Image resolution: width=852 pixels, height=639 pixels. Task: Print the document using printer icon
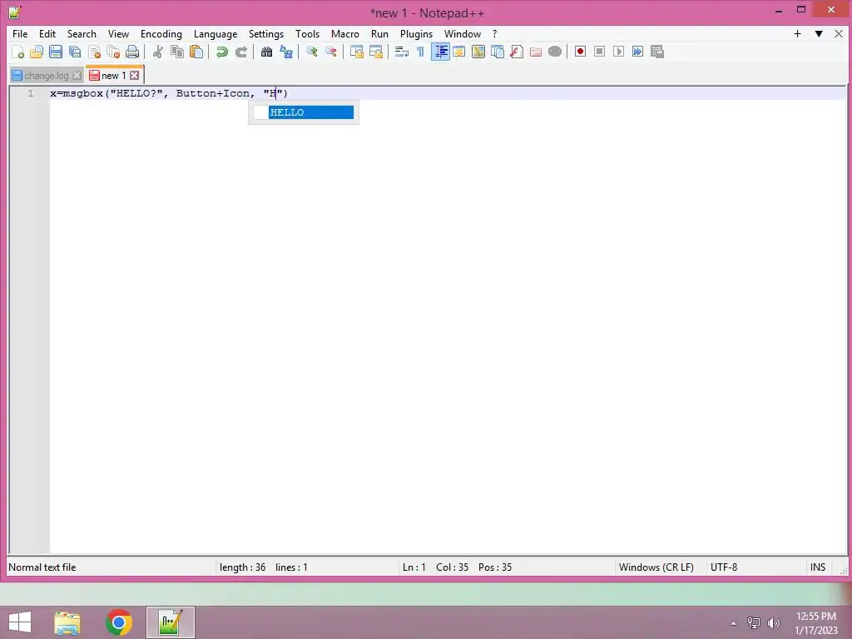click(x=132, y=52)
